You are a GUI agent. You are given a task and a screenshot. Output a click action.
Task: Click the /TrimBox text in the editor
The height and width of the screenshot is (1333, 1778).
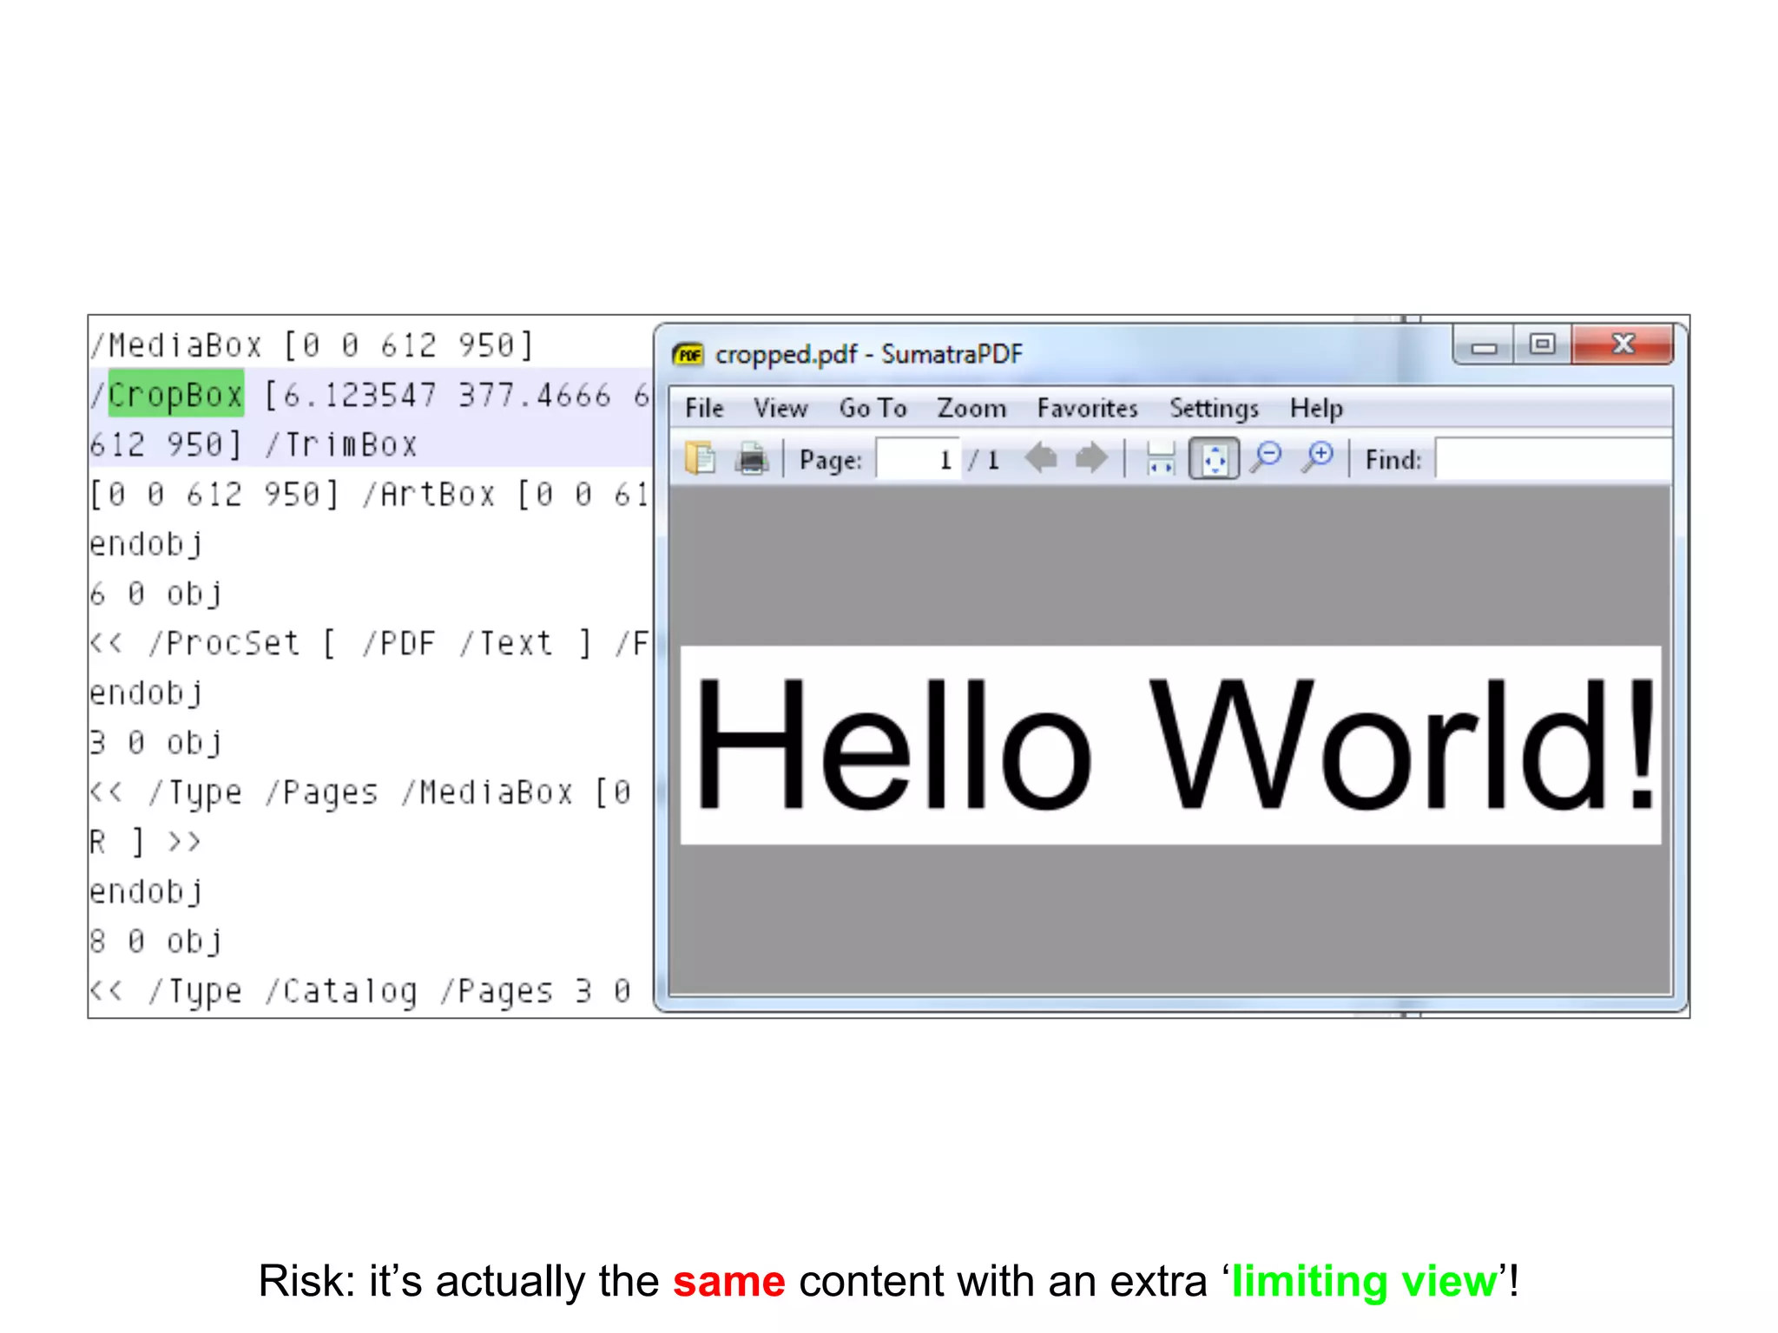click(x=340, y=444)
